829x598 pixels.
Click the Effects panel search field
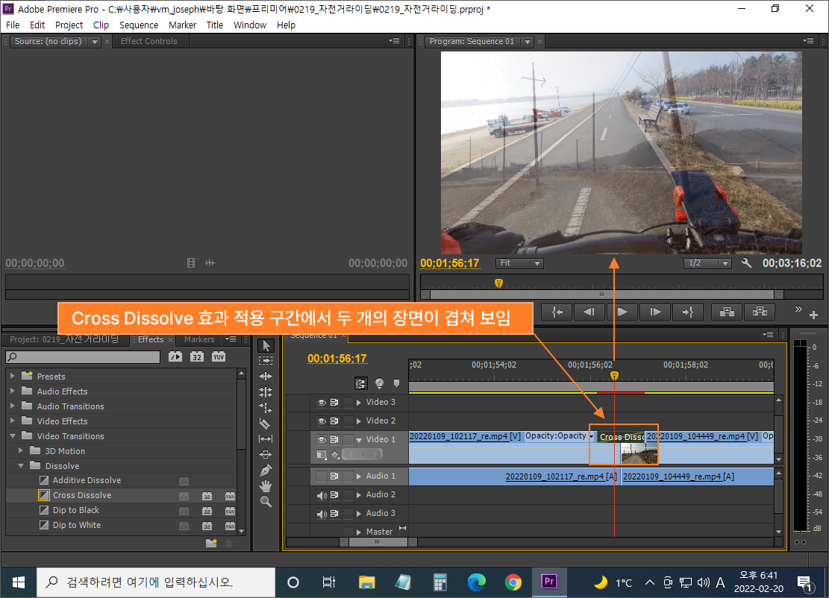click(83, 356)
